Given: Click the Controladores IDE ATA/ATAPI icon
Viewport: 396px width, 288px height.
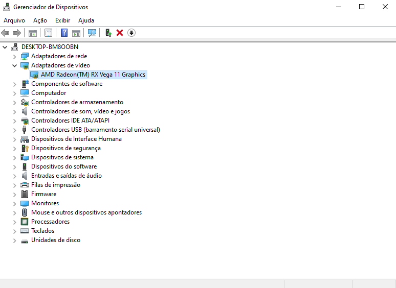Looking at the screenshot, I should [x=25, y=121].
